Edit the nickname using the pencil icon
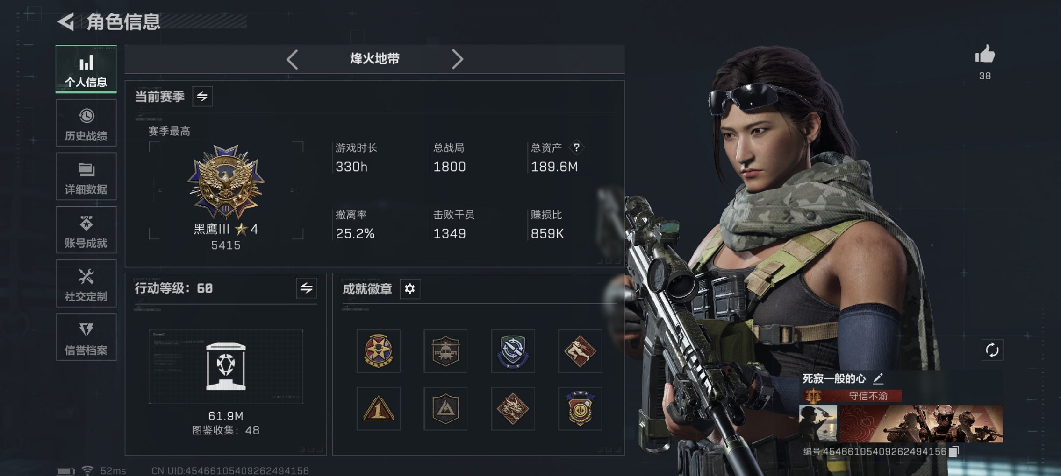 878,378
